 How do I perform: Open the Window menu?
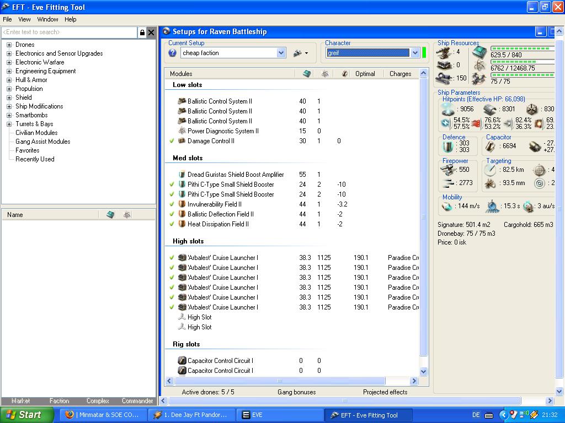pos(47,19)
